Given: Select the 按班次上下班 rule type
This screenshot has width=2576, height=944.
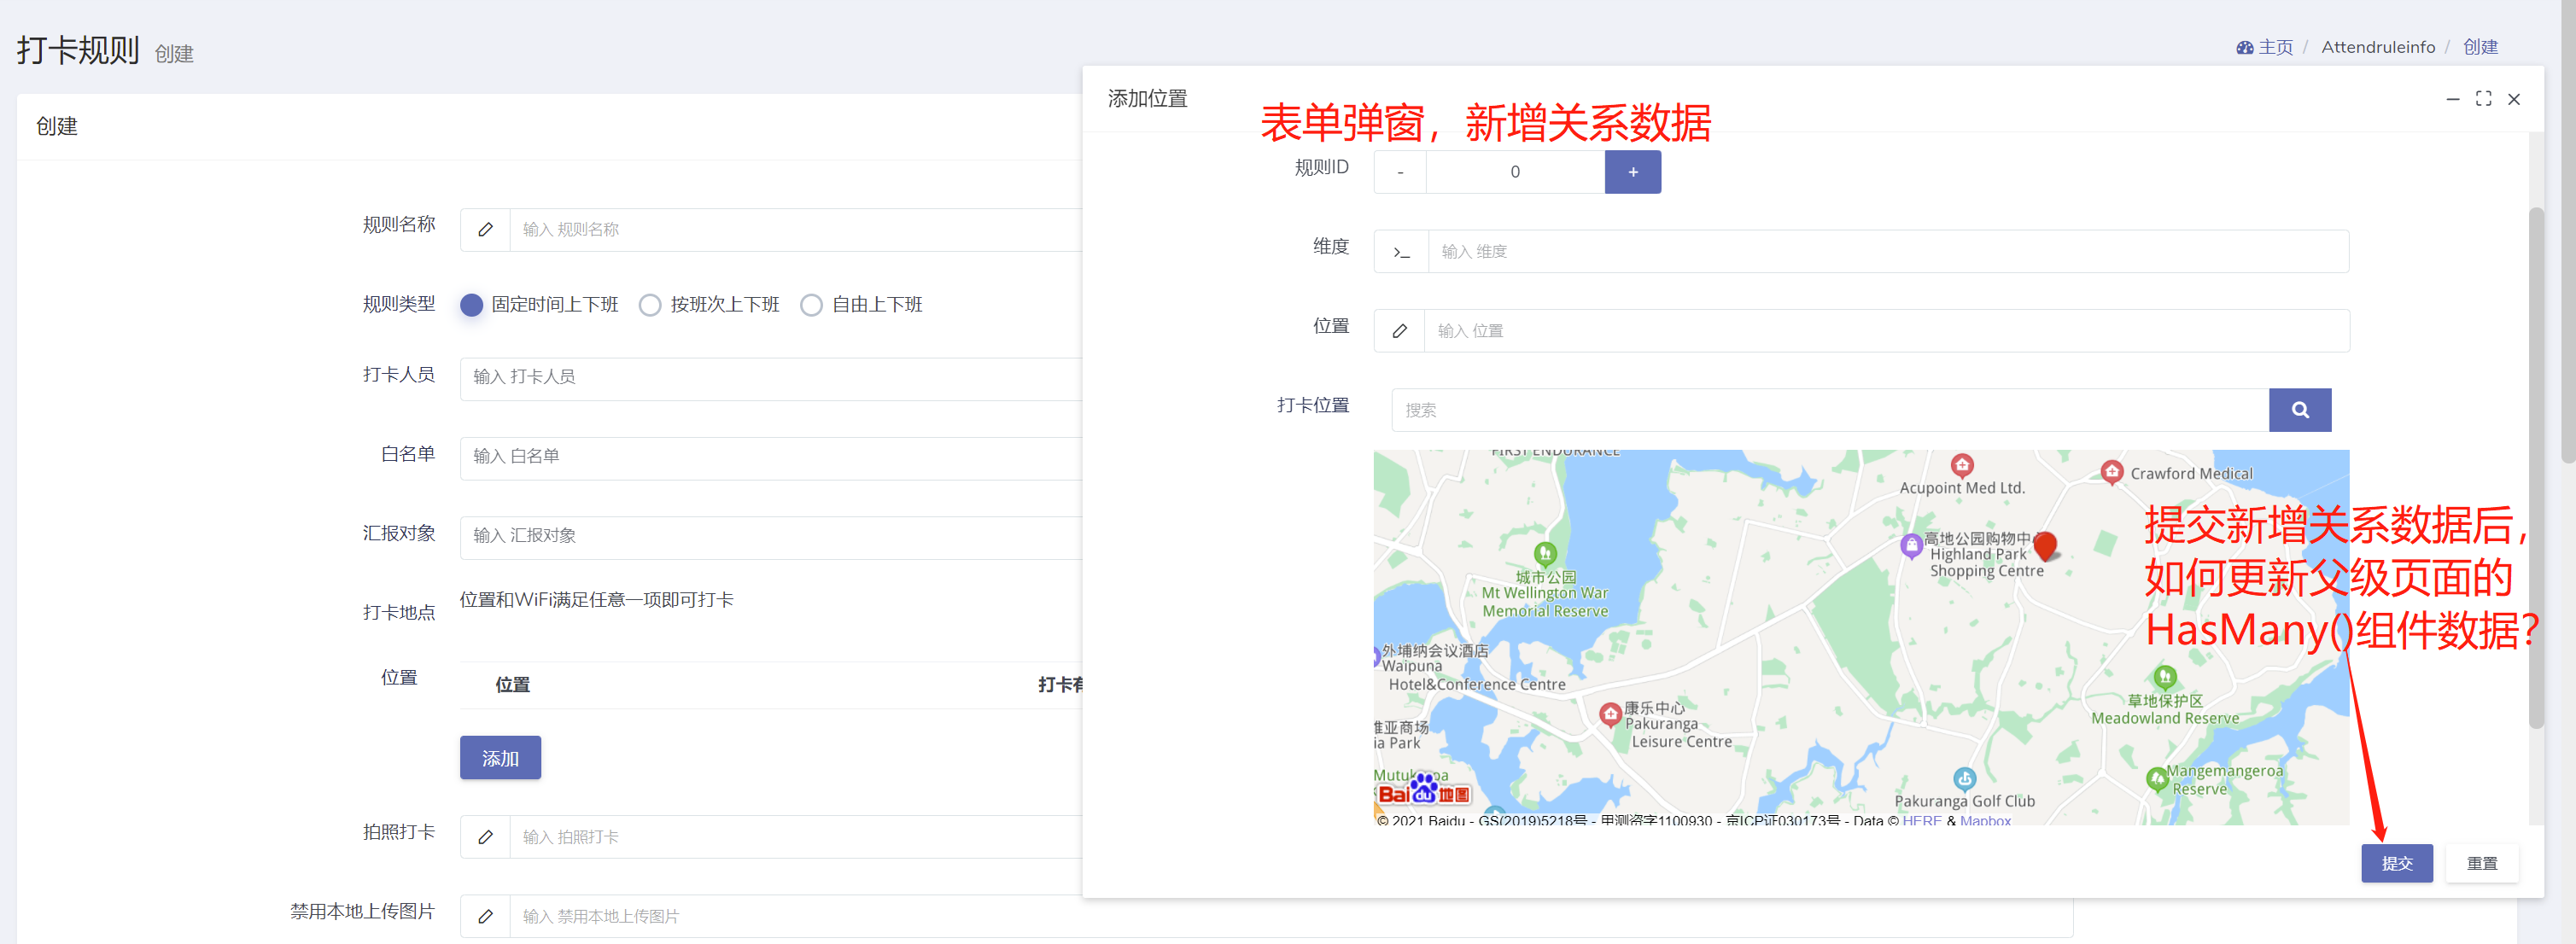Looking at the screenshot, I should pyautogui.click(x=650, y=304).
